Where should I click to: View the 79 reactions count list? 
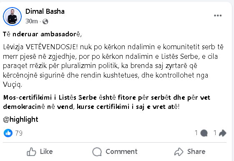click(x=19, y=133)
